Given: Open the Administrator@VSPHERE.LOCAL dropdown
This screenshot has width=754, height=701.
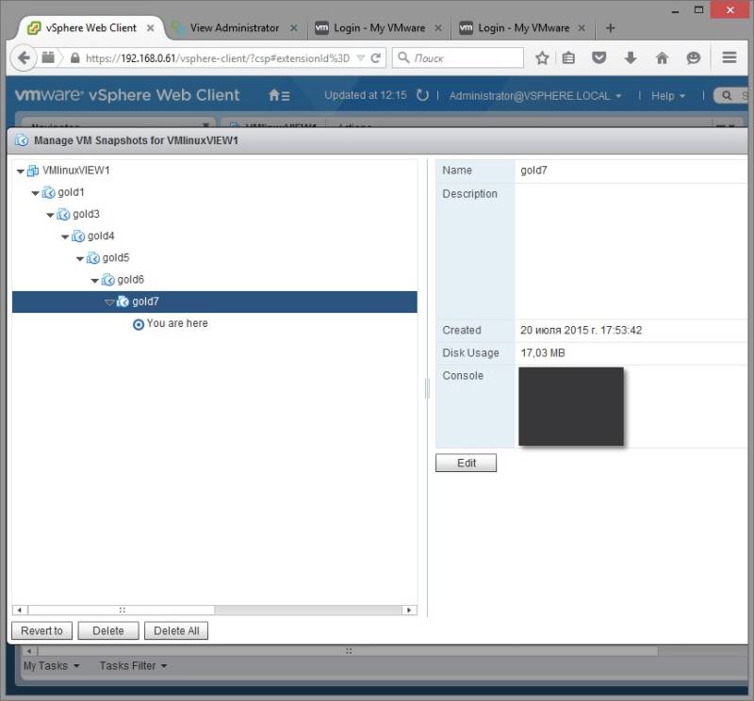Looking at the screenshot, I should 535,96.
